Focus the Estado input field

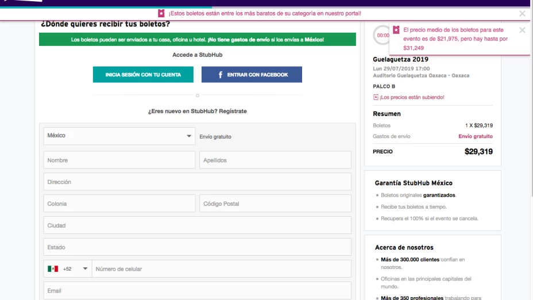197,247
